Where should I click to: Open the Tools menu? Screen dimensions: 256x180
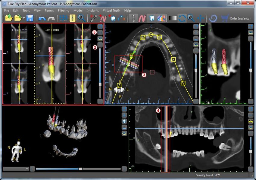(x=26, y=11)
